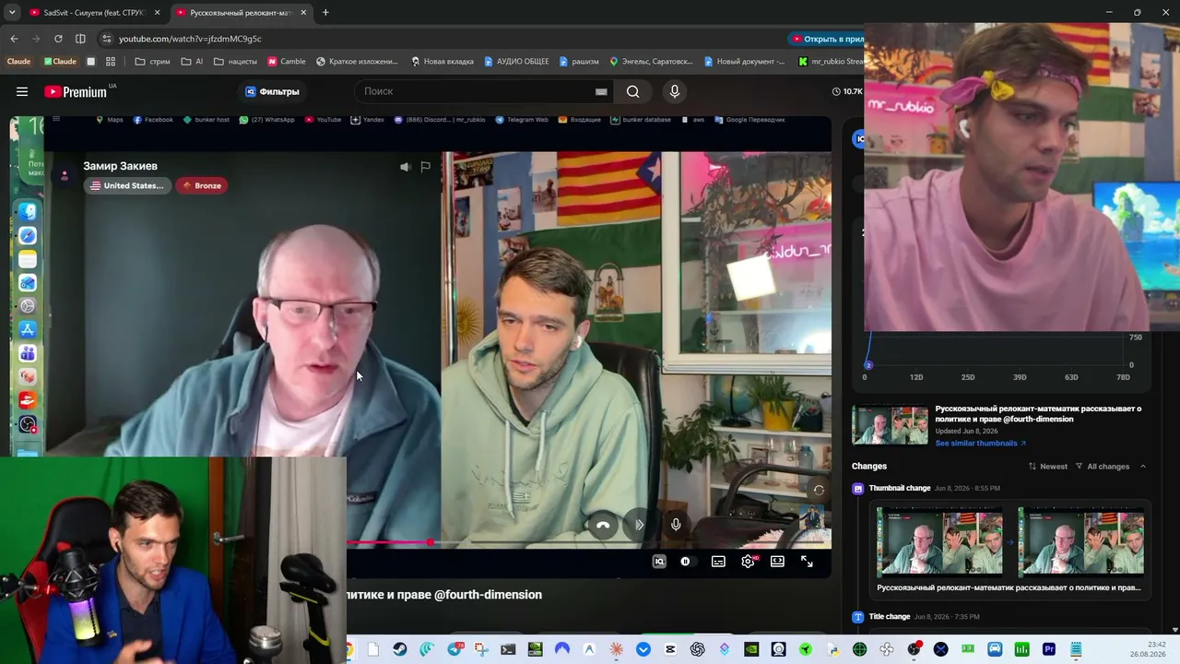
Task: Open the old thumbnail in Thumbnail change
Action: coord(939,542)
